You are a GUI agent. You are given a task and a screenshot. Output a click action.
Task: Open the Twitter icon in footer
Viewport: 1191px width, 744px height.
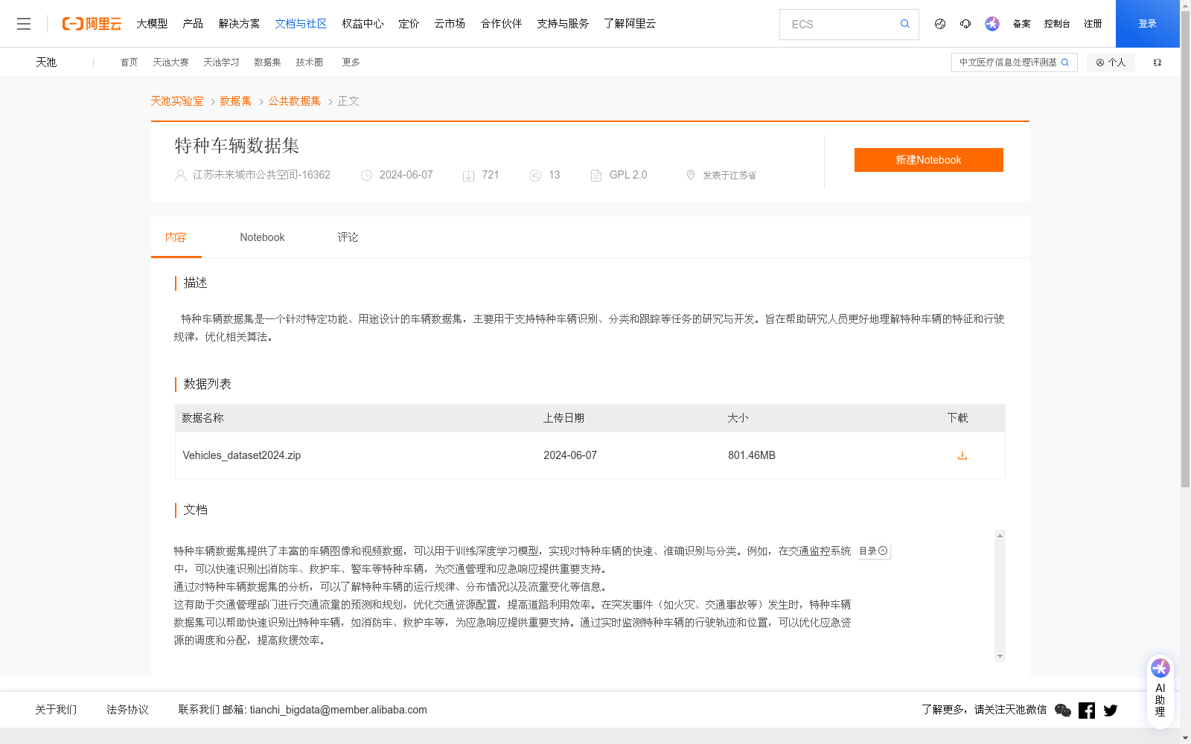pos(1111,711)
